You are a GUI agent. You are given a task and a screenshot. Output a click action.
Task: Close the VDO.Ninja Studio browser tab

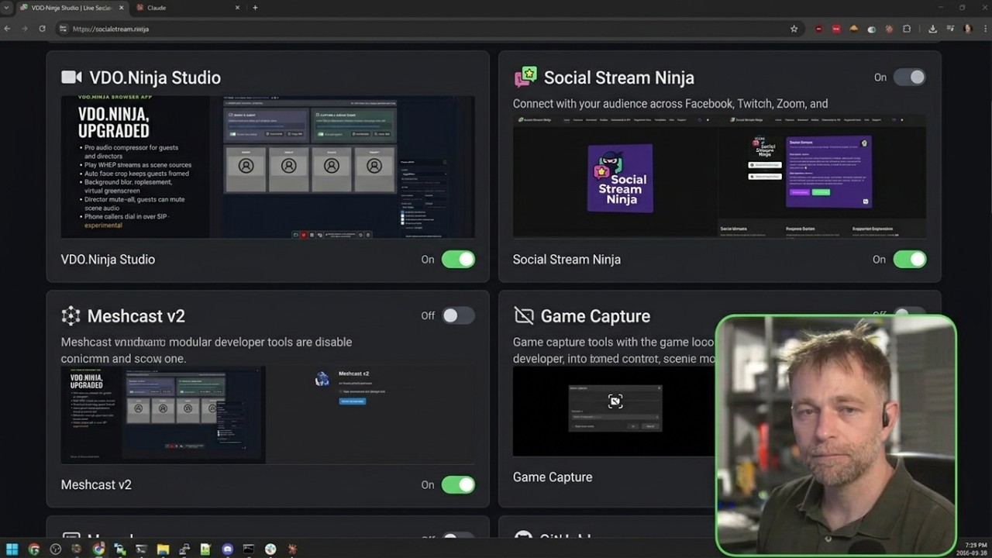pyautogui.click(x=121, y=8)
